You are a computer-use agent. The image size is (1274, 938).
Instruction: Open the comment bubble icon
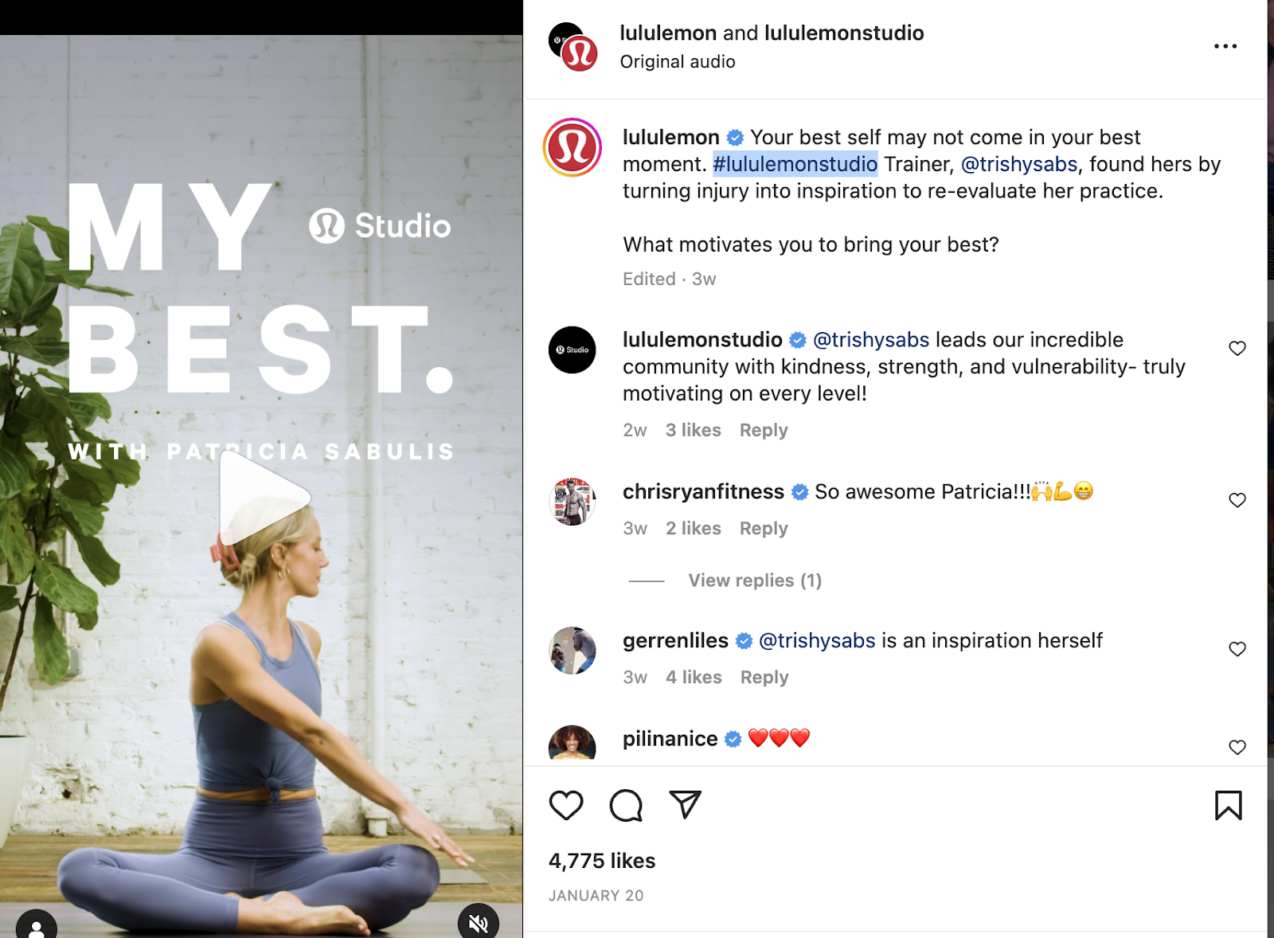pos(626,805)
